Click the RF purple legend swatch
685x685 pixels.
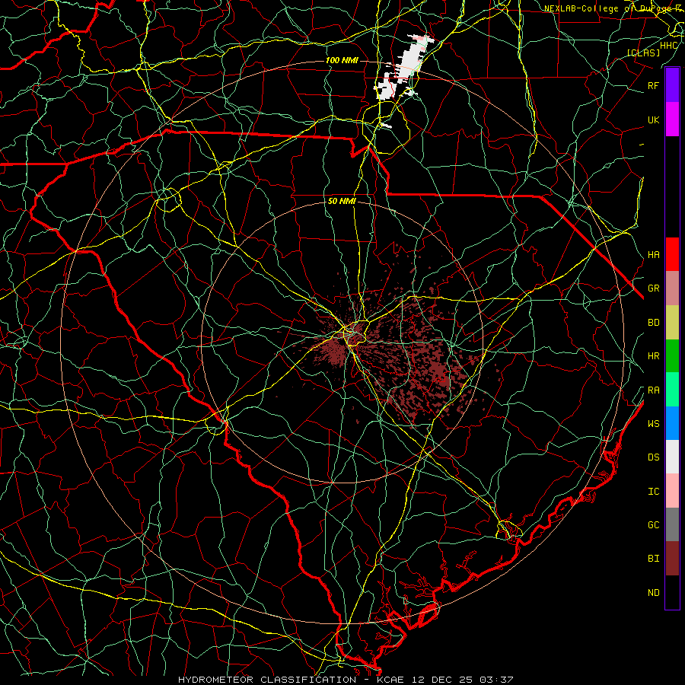pos(672,85)
